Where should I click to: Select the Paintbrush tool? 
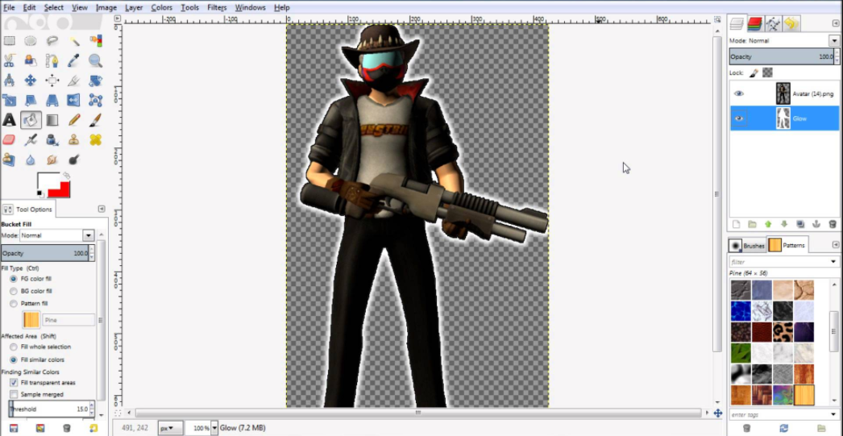pyautogui.click(x=95, y=120)
